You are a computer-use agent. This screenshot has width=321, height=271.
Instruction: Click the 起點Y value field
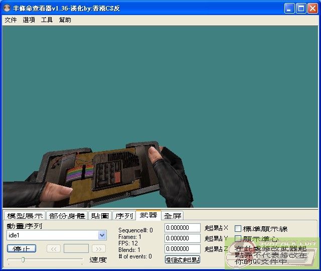[x=183, y=238]
